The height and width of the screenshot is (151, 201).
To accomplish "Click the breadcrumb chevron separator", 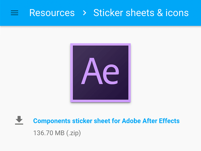I will (84, 13).
